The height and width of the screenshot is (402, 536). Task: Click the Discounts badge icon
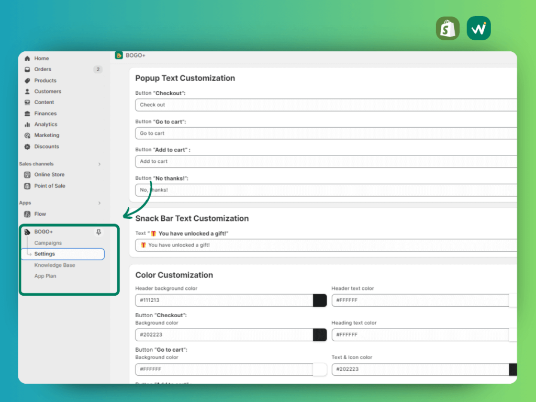coord(27,147)
